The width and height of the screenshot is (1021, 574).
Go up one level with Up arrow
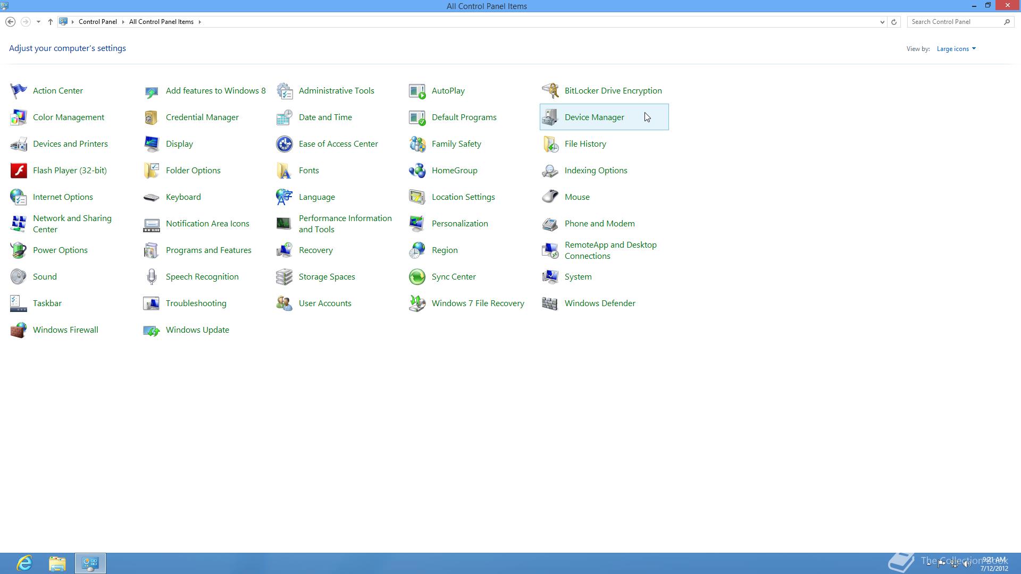click(x=51, y=22)
